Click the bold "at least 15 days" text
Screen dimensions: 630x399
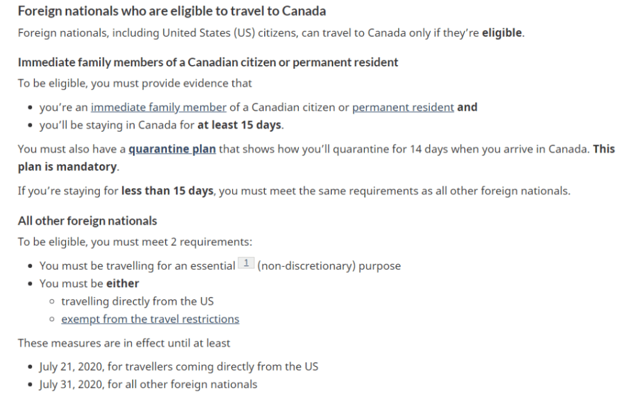click(x=239, y=125)
